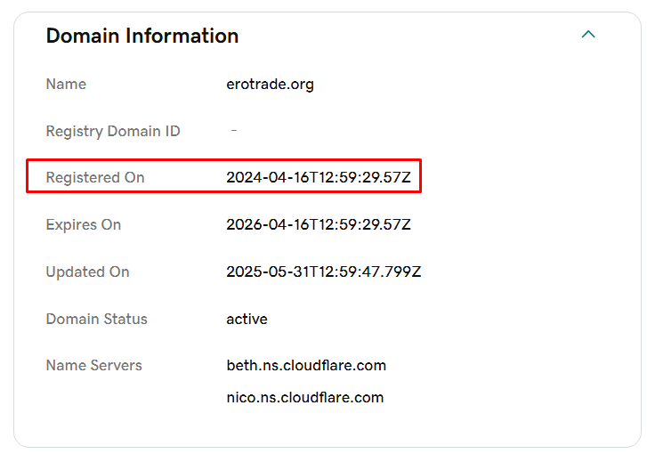Image resolution: width=647 pixels, height=454 pixels.
Task: Click the Expires On label
Action: [84, 225]
